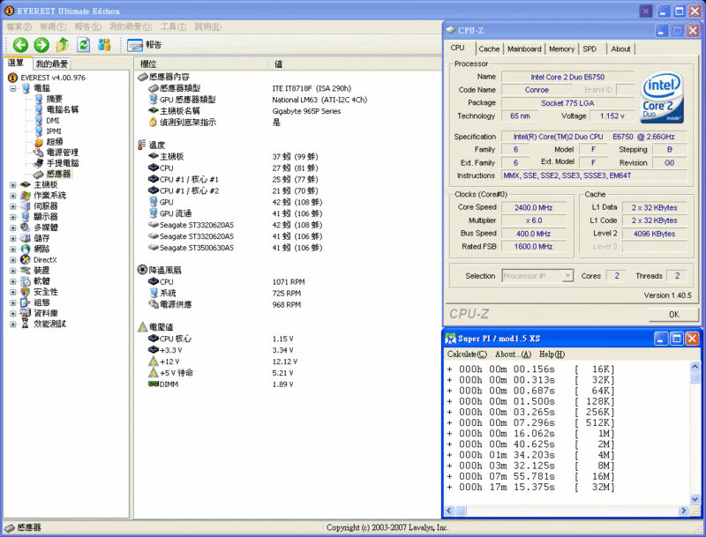Image resolution: width=706 pixels, height=537 pixels.
Task: Expand the 主機板 motherboard tree node
Action: [x=12, y=184]
